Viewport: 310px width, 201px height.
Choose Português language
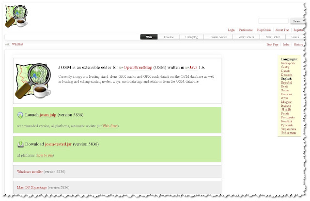[288, 117]
